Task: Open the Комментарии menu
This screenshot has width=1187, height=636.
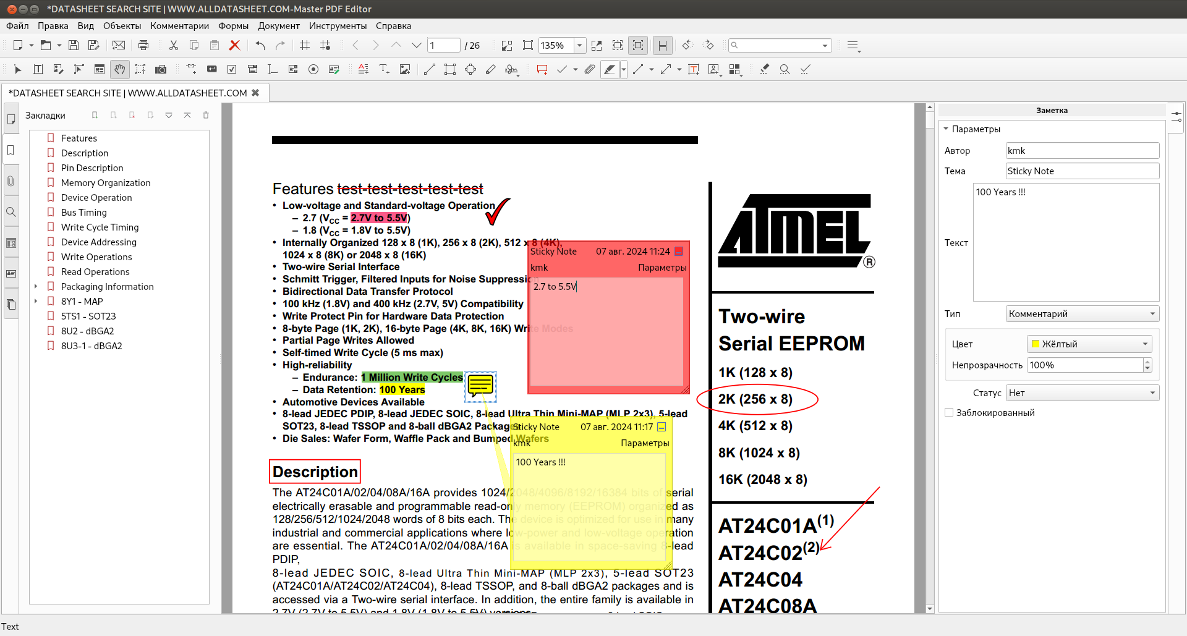Action: pyautogui.click(x=179, y=26)
